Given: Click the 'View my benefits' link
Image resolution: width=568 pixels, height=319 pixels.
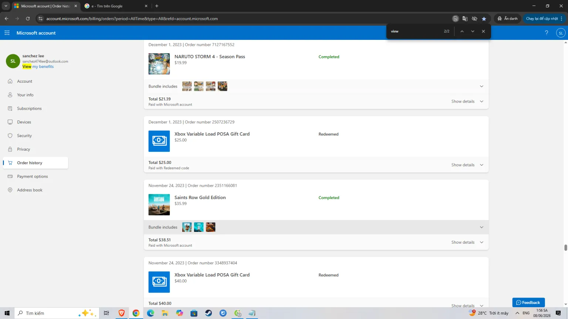Looking at the screenshot, I should pyautogui.click(x=38, y=67).
